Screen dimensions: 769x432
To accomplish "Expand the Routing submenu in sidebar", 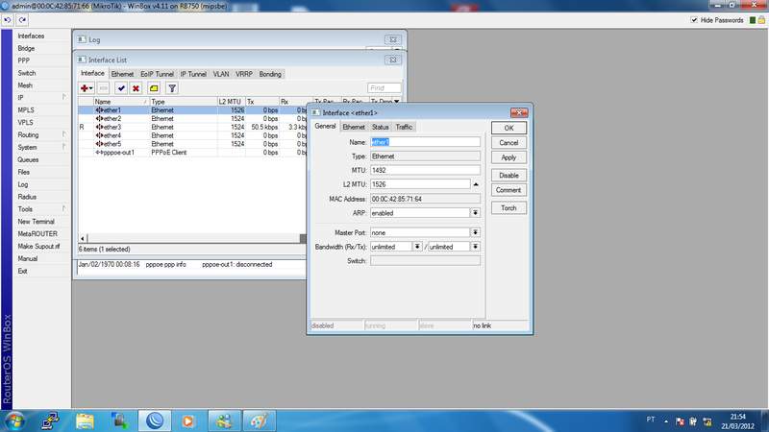I will (x=64, y=134).
